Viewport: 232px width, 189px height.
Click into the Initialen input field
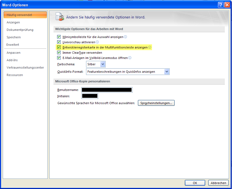pos(90,96)
